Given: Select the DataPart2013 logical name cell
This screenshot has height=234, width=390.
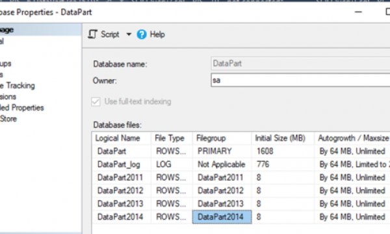Looking at the screenshot, I should tap(122, 204).
